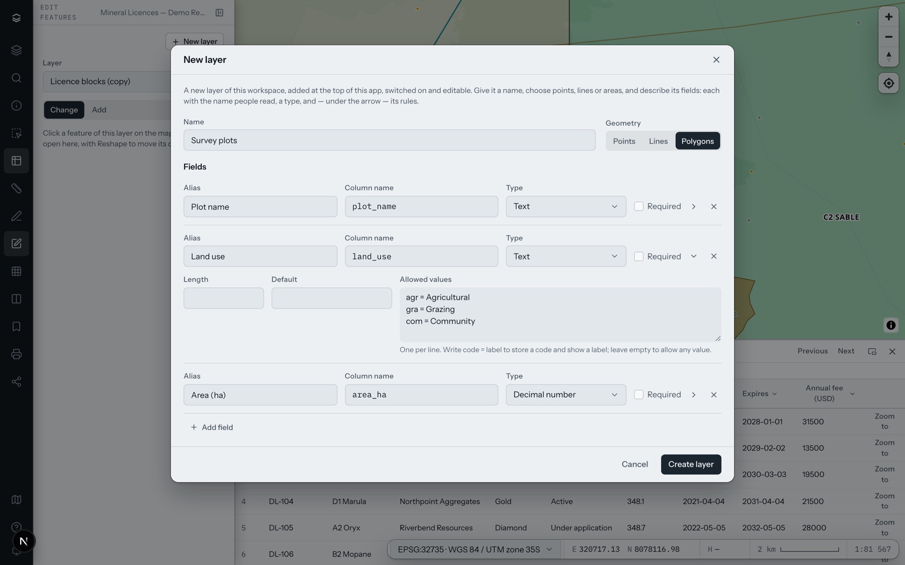Screen dimensions: 905x565
Task: Close the New layer dialog
Action: click(716, 60)
